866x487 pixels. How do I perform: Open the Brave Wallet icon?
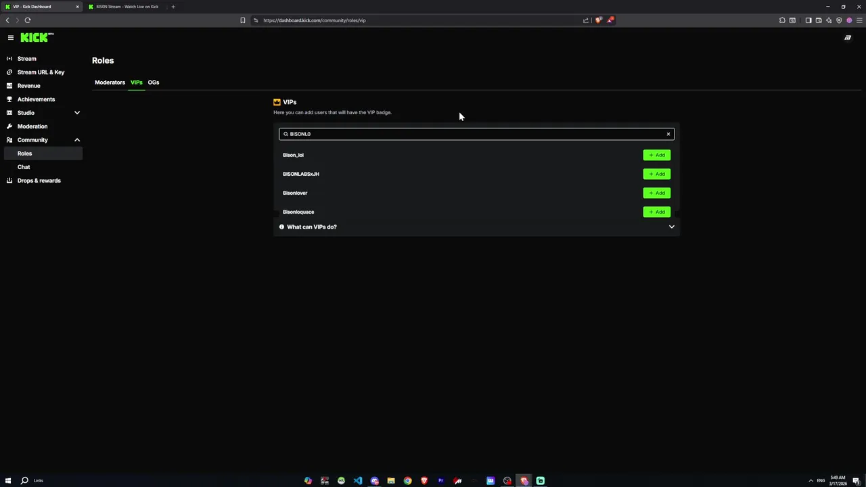click(819, 20)
